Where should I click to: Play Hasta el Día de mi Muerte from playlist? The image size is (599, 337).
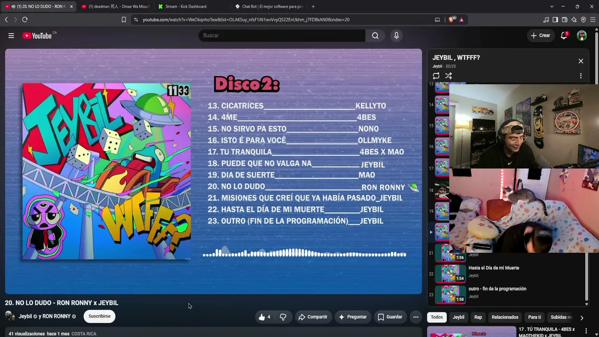tap(494, 268)
